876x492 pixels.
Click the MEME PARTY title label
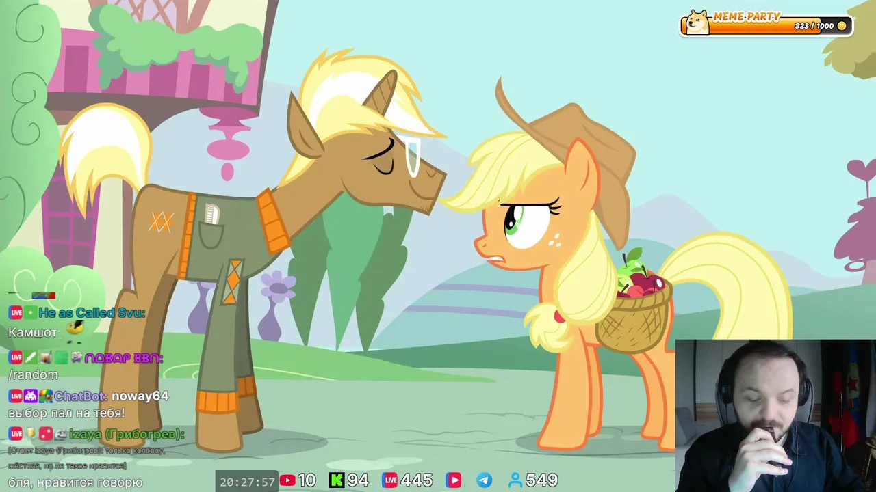[747, 17]
